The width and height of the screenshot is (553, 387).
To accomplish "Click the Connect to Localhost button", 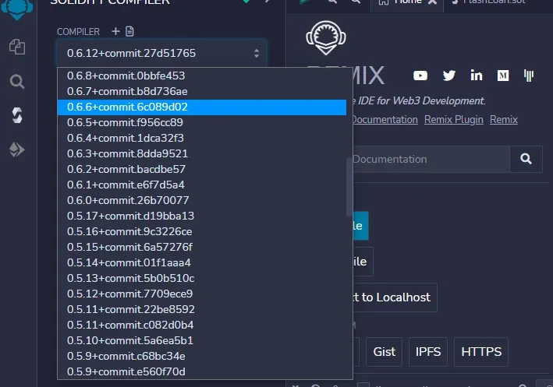I will click(x=395, y=297).
